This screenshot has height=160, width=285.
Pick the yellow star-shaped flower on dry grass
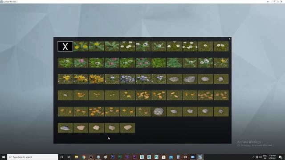(221, 63)
